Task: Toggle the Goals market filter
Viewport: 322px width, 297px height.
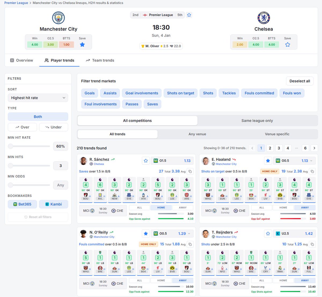Action: tap(90, 93)
